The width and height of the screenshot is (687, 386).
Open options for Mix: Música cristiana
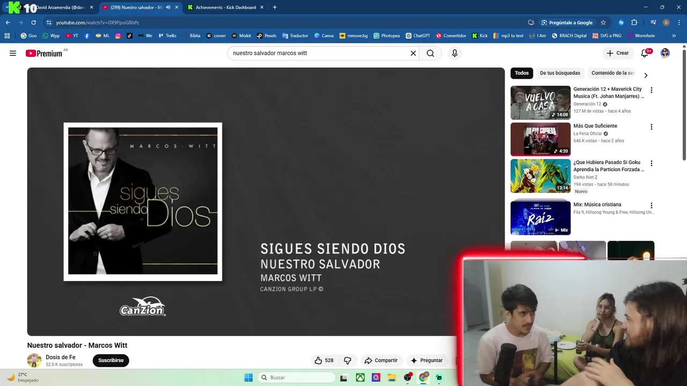(x=652, y=205)
